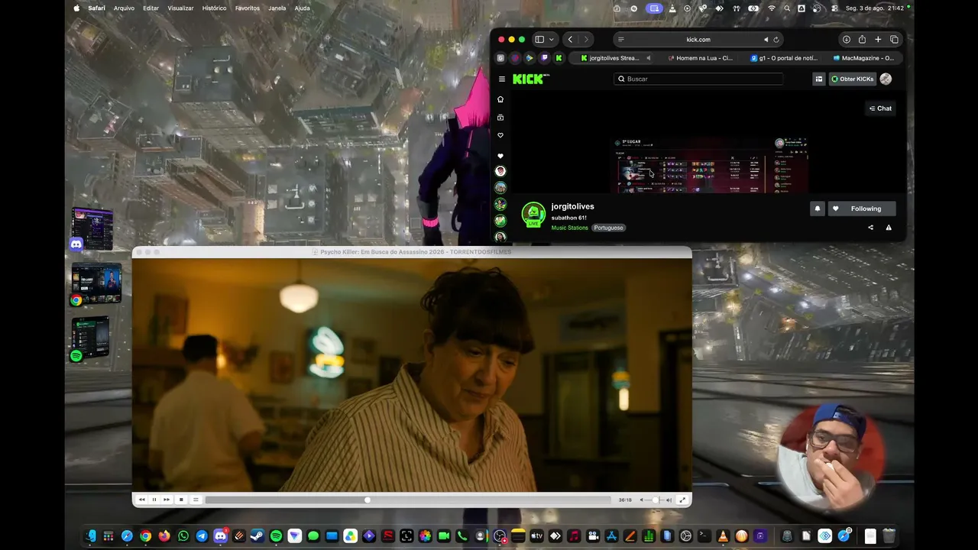
Task: Open WhatsApp from the Dock
Action: (183, 536)
